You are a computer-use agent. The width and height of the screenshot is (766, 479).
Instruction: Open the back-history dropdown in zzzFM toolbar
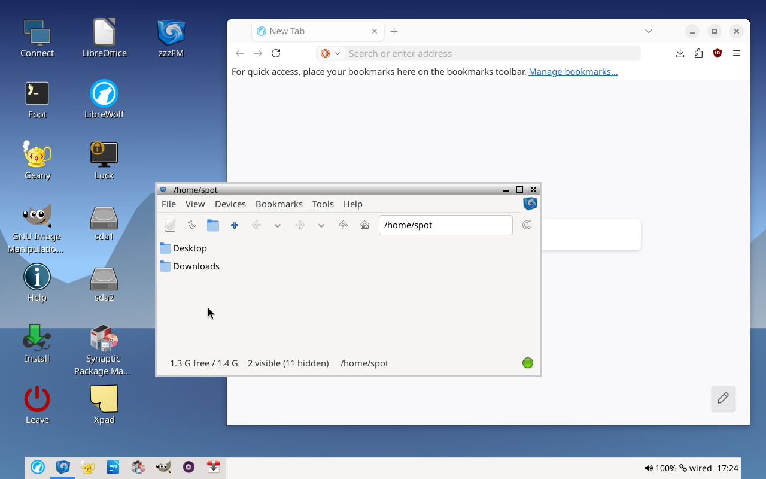pyautogui.click(x=277, y=226)
